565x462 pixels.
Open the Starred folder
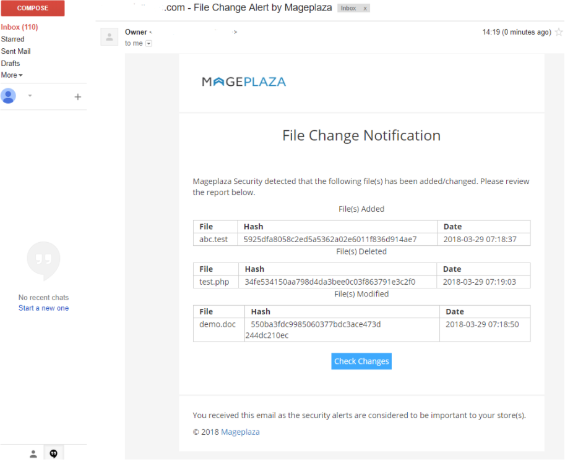pos(12,39)
